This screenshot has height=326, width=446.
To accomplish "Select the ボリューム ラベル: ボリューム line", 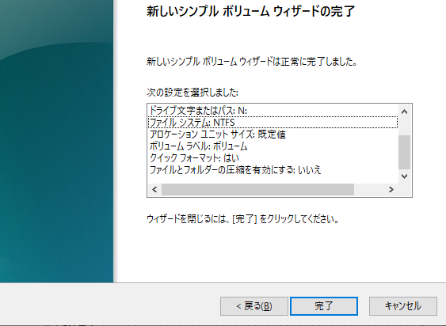I will 273,146.
